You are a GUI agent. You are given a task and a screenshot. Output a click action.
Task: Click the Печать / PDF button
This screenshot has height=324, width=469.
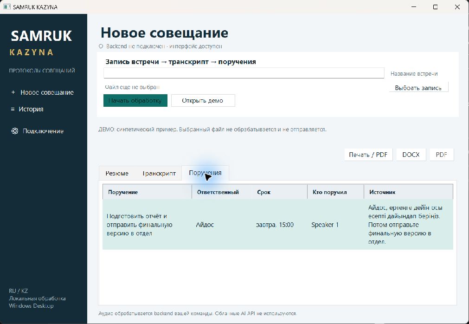(x=368, y=155)
